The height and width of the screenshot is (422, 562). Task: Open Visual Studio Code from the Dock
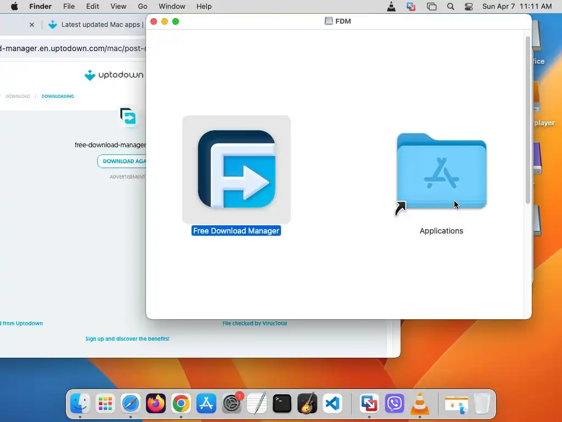point(332,403)
